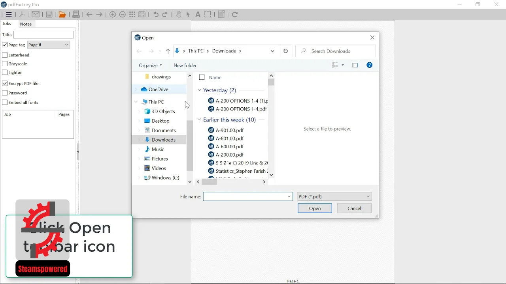This screenshot has height=284, width=506.
Task: Check the select-all box next to Name
Action: click(202, 78)
